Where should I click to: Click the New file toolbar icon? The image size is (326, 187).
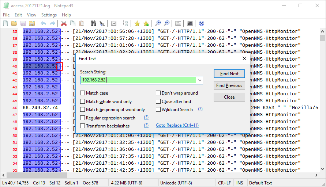[5, 23]
